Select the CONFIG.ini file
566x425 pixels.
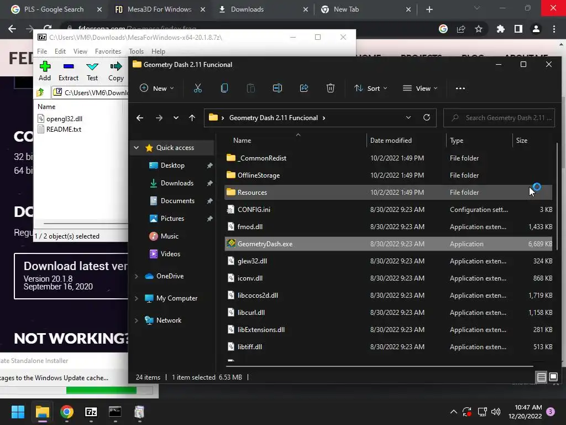tap(389, 210)
